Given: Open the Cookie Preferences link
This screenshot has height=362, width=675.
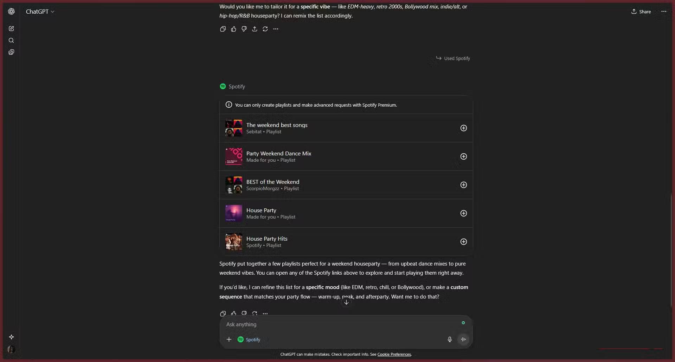Looking at the screenshot, I should tap(394, 354).
